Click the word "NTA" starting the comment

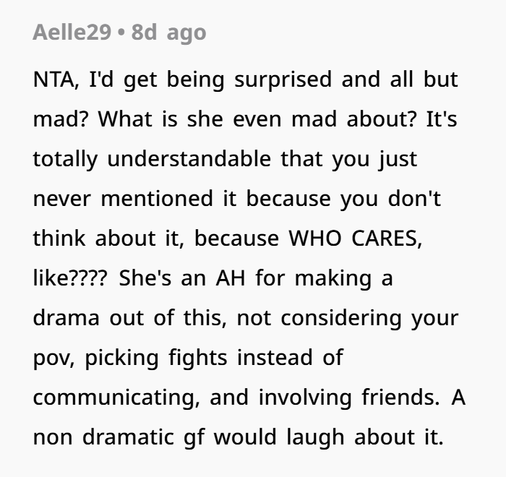[x=54, y=79]
